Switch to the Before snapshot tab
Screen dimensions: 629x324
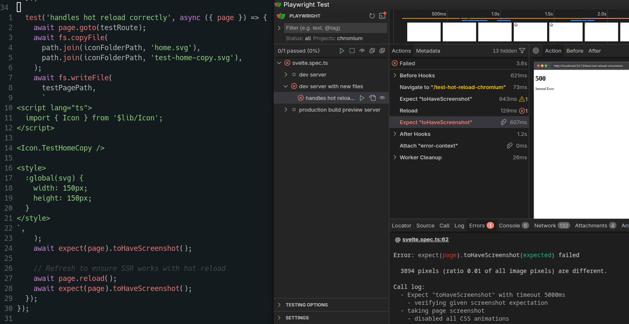(575, 51)
